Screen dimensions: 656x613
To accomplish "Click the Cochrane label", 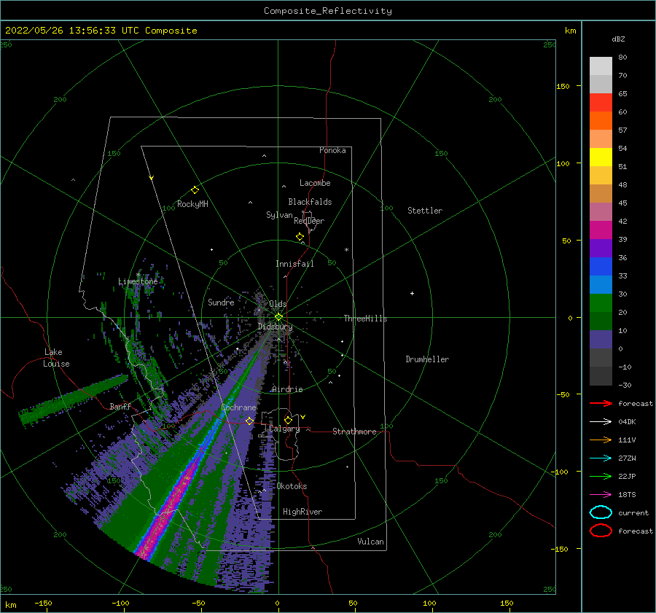I will click(238, 407).
